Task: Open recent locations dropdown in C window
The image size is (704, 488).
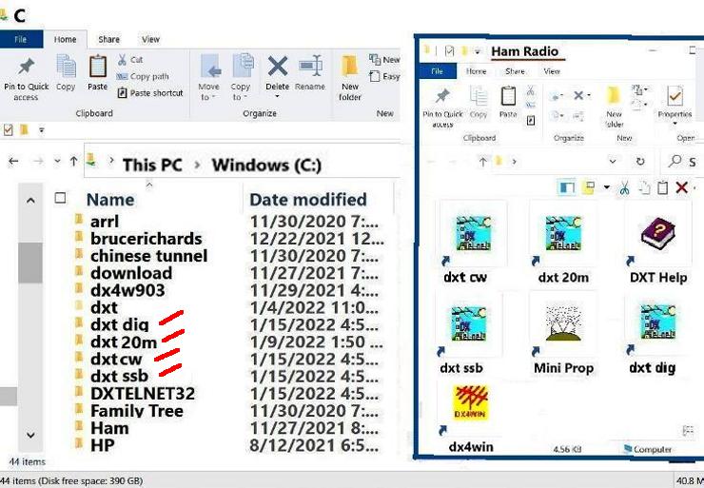Action: coord(57,161)
